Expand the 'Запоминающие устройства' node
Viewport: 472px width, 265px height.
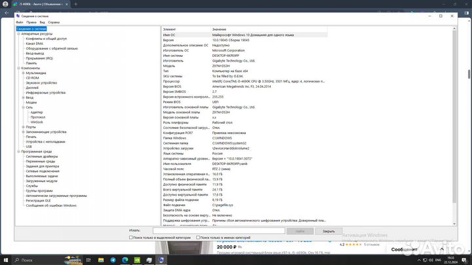pyautogui.click(x=23, y=132)
